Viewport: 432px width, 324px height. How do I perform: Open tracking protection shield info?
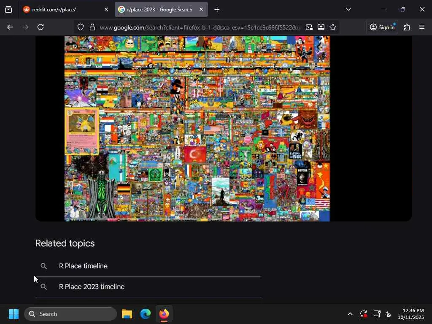(81, 27)
